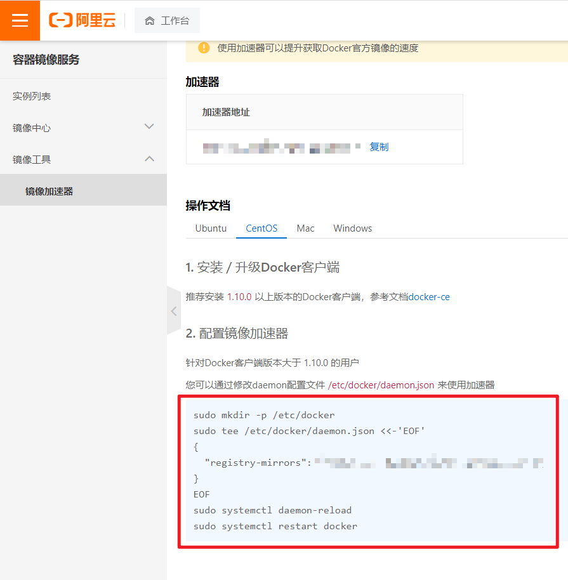The image size is (568, 580).
Task: Click the yellow warning icon in banner
Action: [x=204, y=48]
